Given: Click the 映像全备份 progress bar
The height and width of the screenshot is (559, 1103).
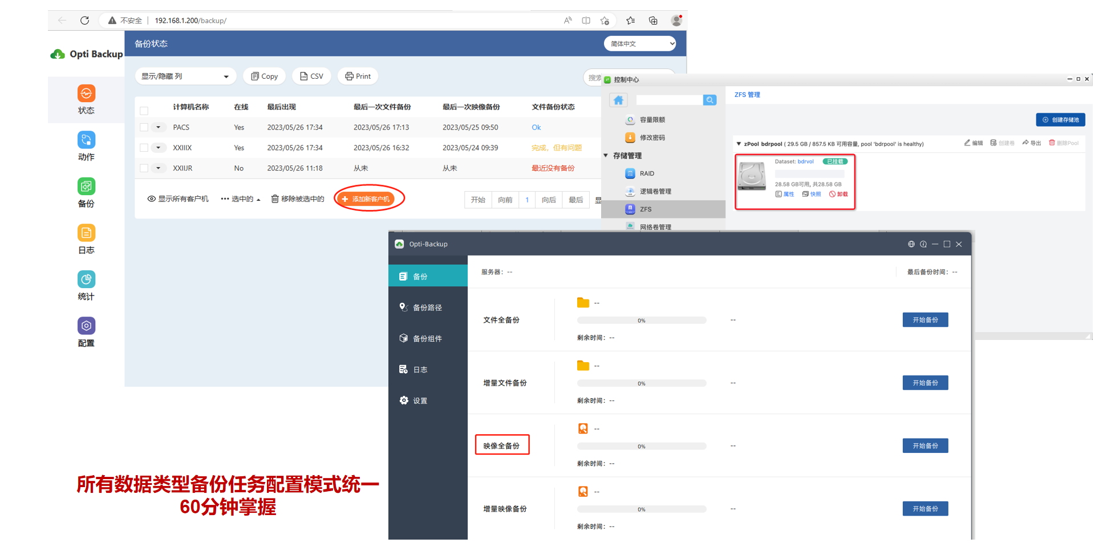Looking at the screenshot, I should [641, 447].
